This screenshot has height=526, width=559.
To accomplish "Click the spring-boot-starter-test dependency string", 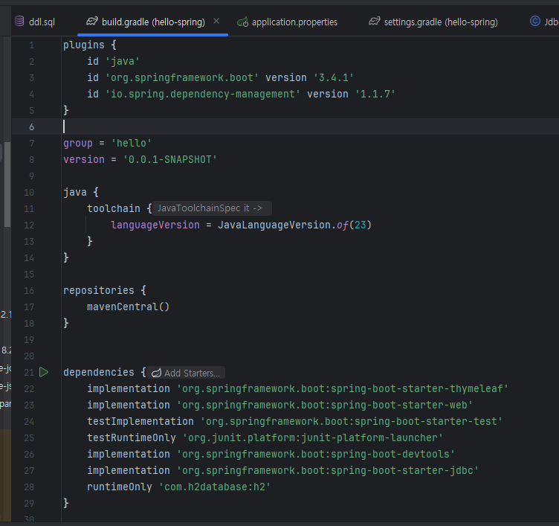I will coord(351,421).
